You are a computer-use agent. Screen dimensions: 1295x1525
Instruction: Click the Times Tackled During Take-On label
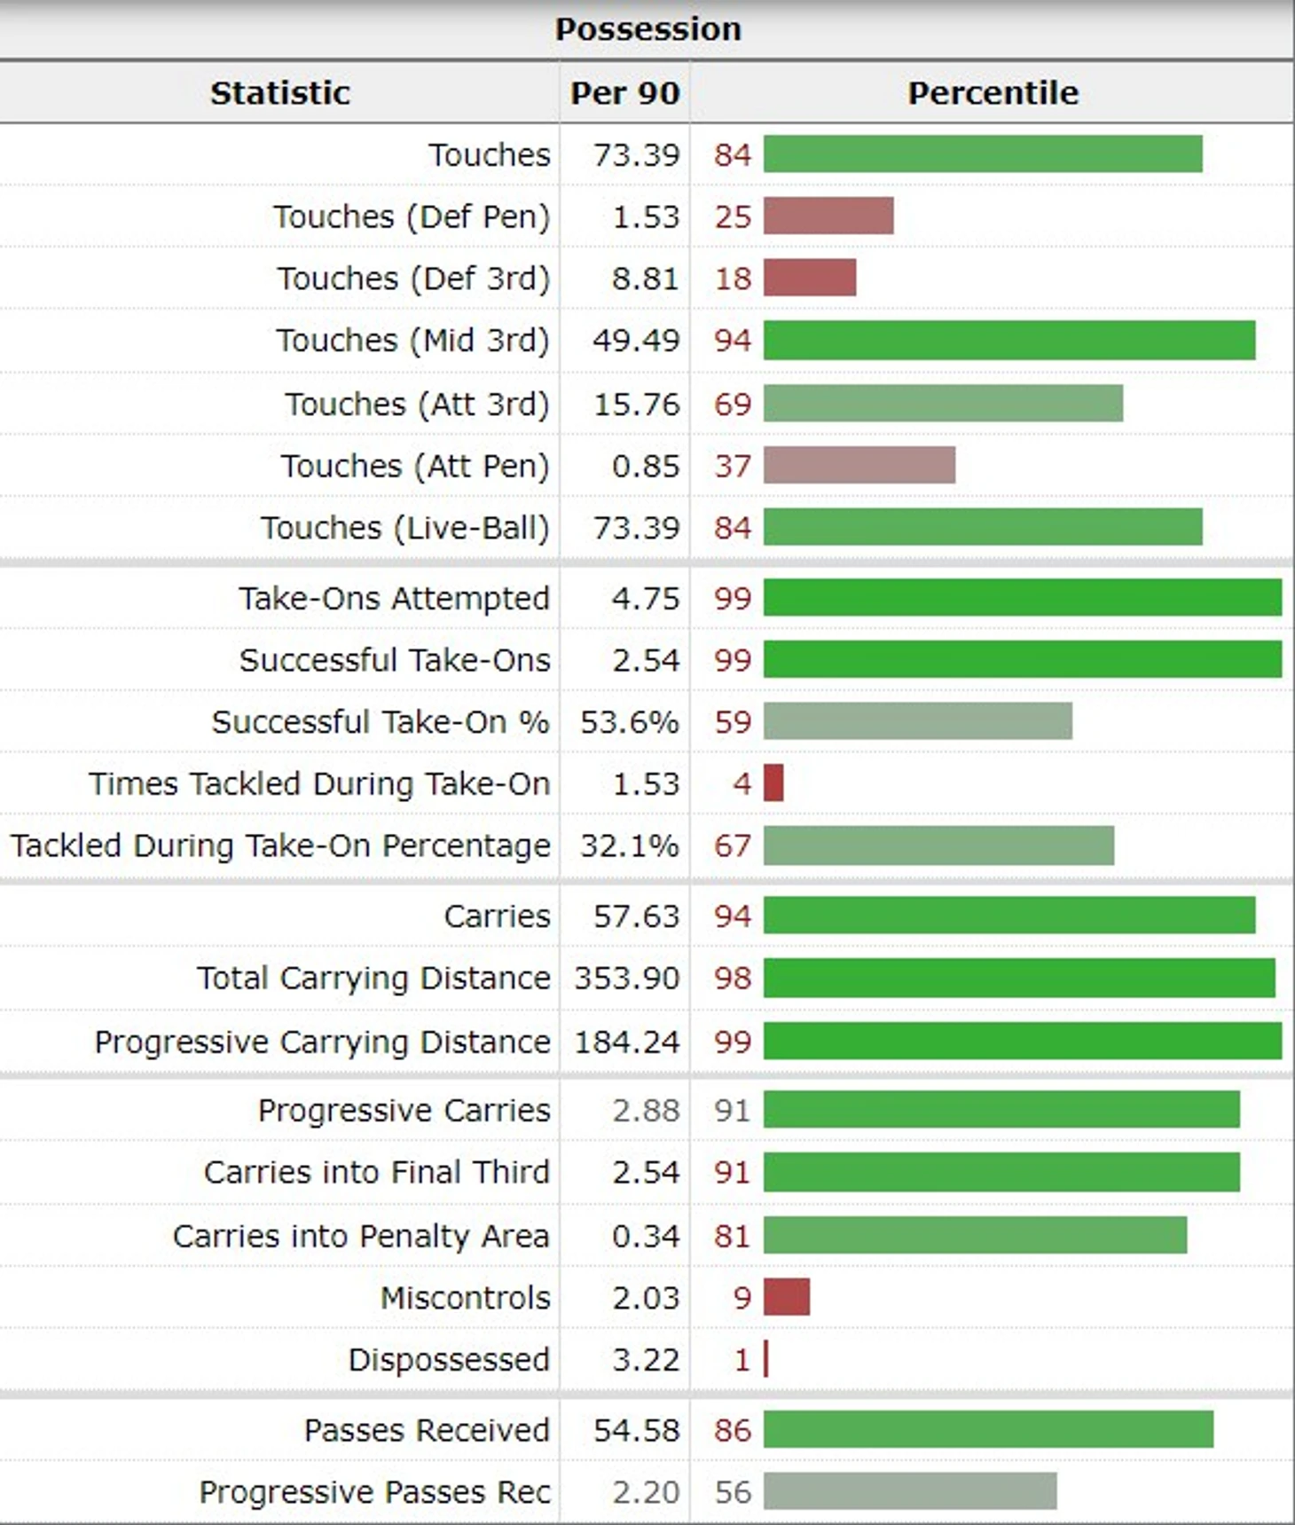pyautogui.click(x=319, y=784)
